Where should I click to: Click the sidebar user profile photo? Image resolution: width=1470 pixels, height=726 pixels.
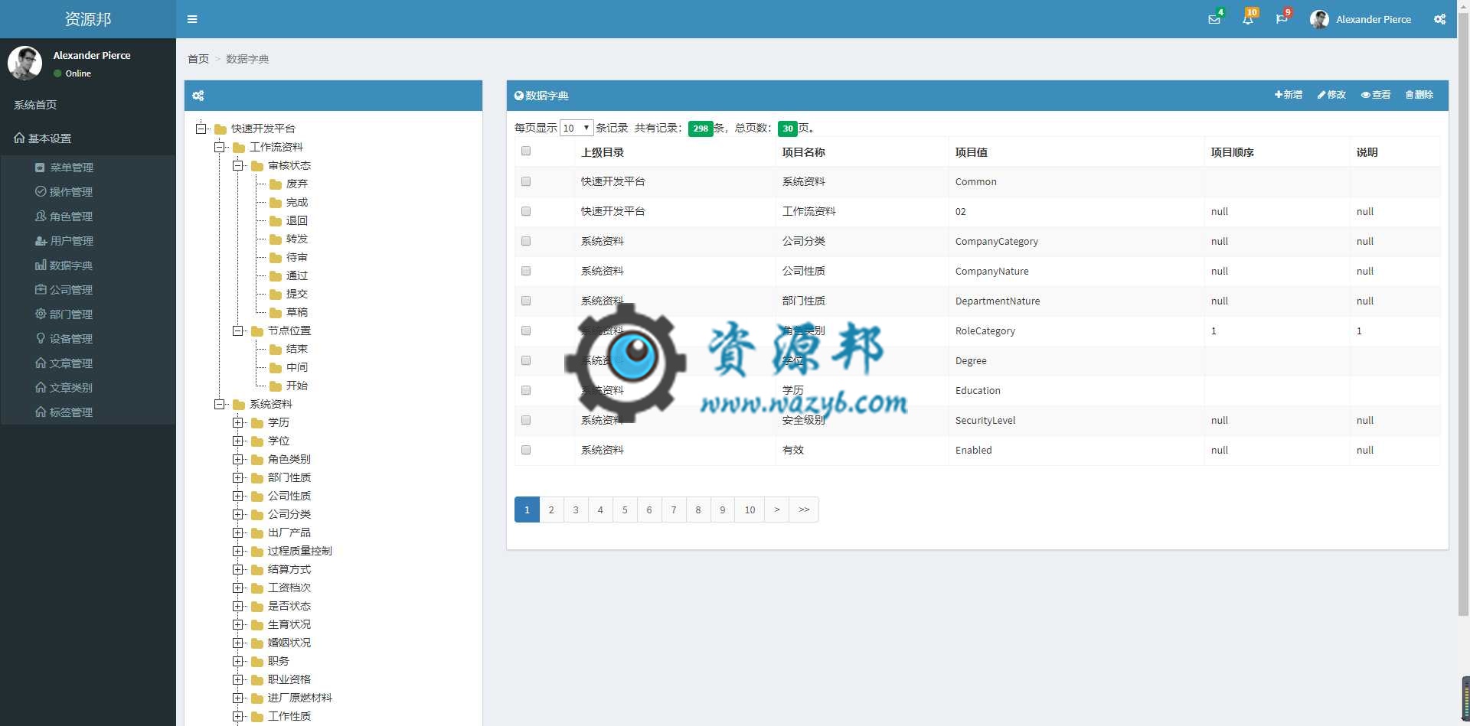(x=24, y=63)
